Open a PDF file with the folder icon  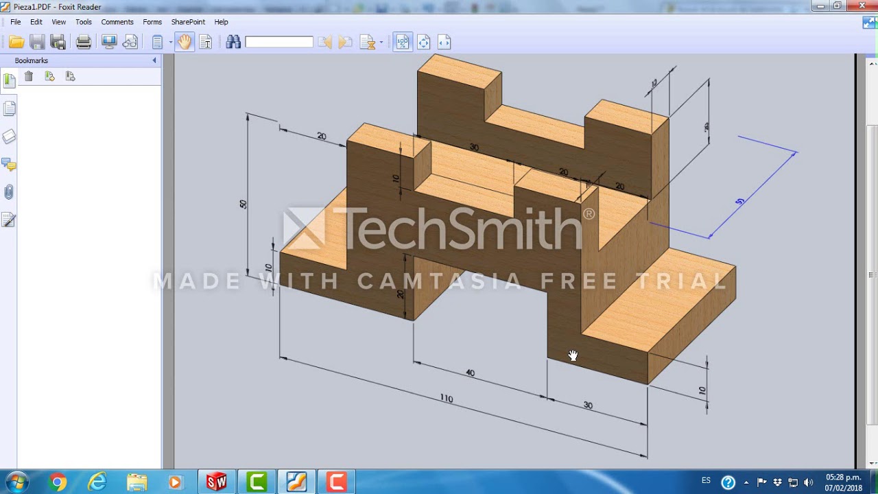click(16, 43)
